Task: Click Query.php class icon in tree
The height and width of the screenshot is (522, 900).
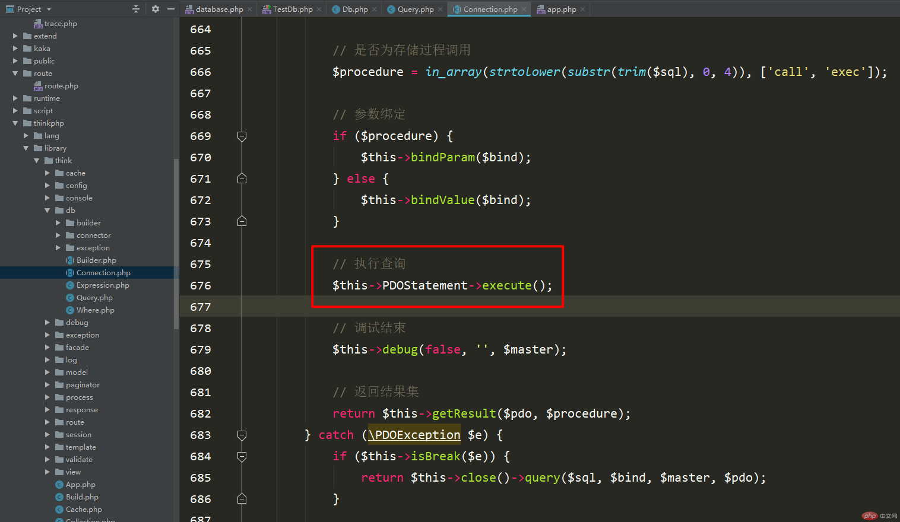Action: pyautogui.click(x=70, y=298)
